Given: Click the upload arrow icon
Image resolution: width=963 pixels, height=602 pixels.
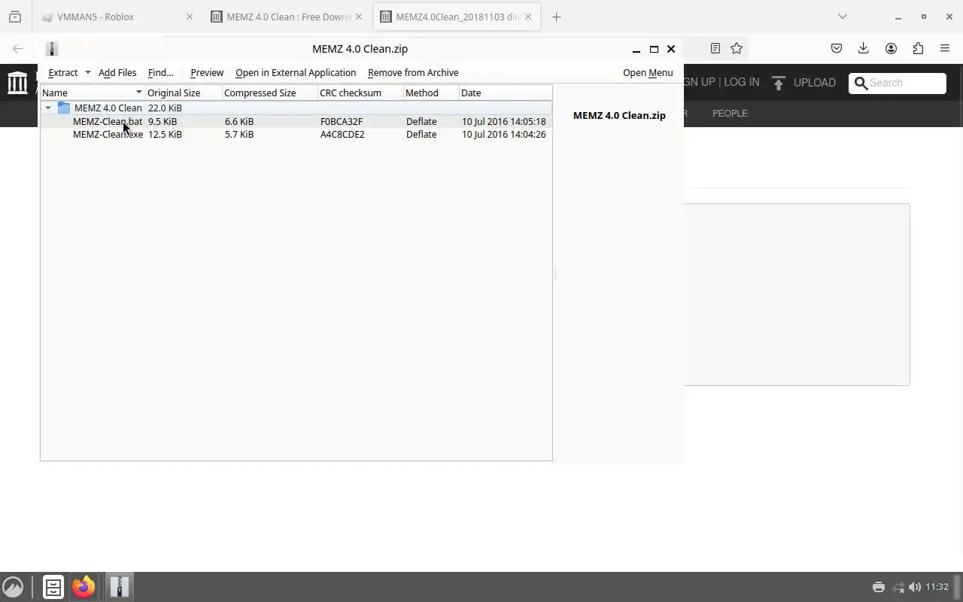Looking at the screenshot, I should coord(779,83).
